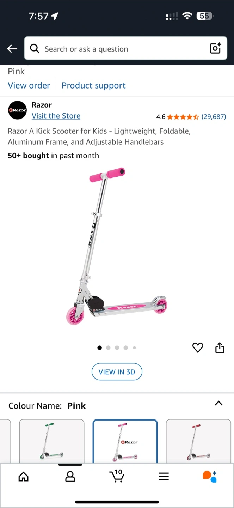
Task: Open the account profile icon
Action: click(70, 477)
